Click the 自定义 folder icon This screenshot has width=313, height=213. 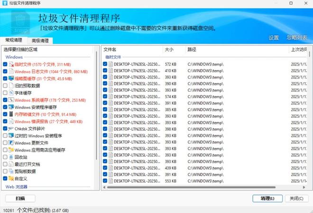tap(11, 178)
